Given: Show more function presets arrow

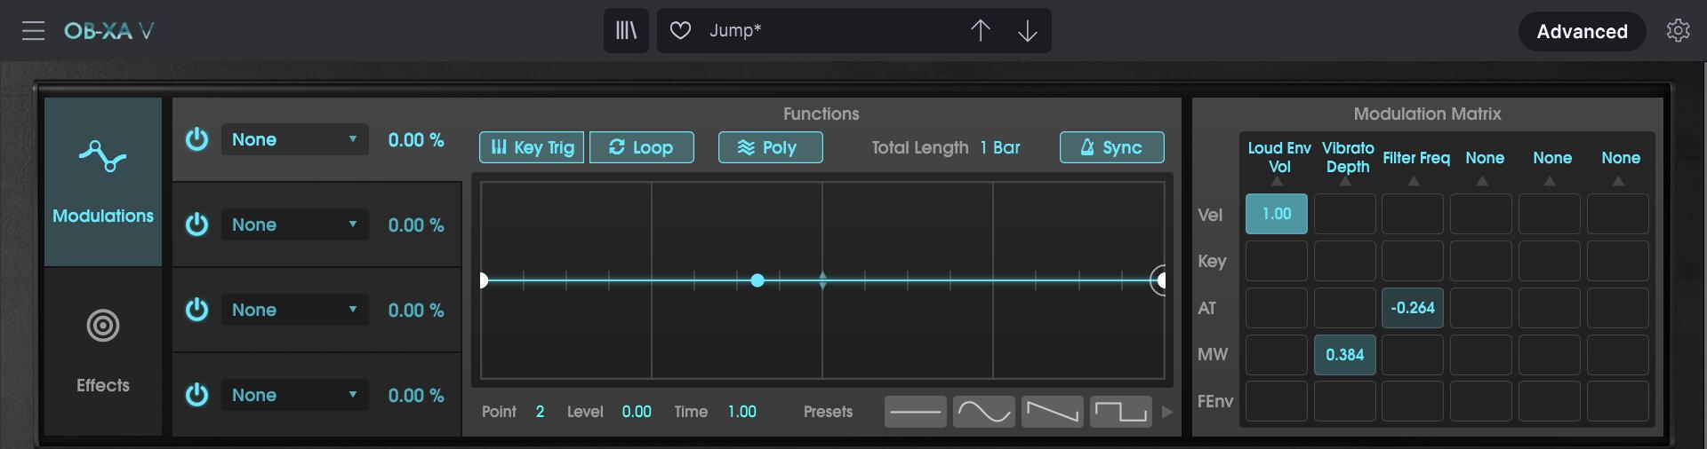Looking at the screenshot, I should tap(1167, 412).
